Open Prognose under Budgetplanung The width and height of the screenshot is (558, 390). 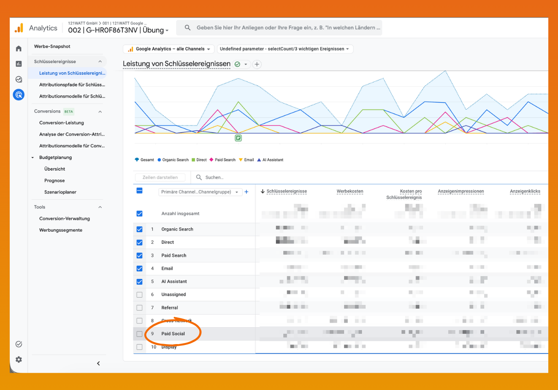pyautogui.click(x=54, y=181)
